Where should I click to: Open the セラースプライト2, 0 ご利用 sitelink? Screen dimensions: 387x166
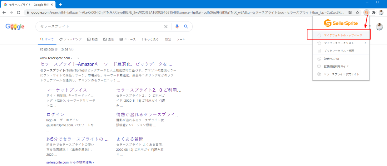(x=149, y=90)
